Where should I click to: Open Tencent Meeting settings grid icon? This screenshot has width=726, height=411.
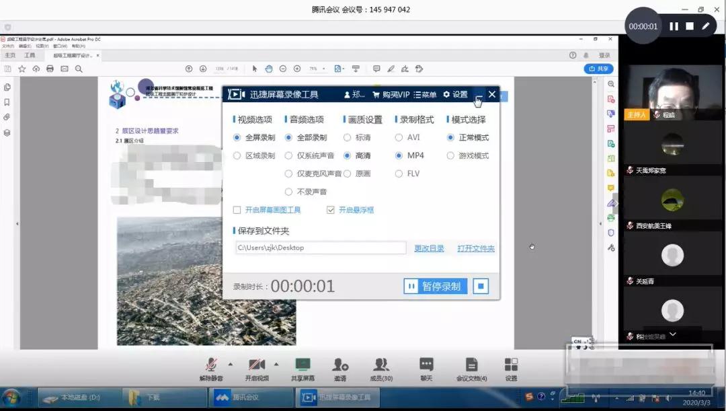pyautogui.click(x=511, y=369)
